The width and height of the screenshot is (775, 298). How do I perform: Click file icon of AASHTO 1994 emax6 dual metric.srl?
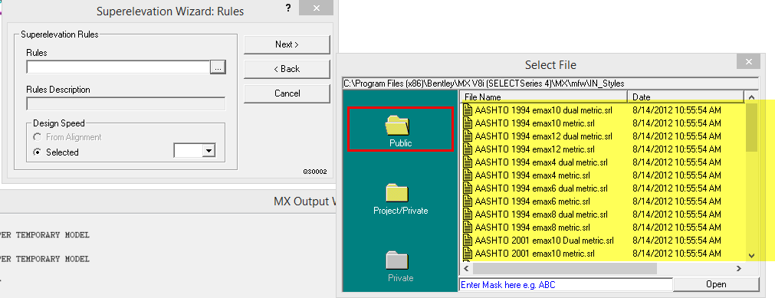(468, 188)
